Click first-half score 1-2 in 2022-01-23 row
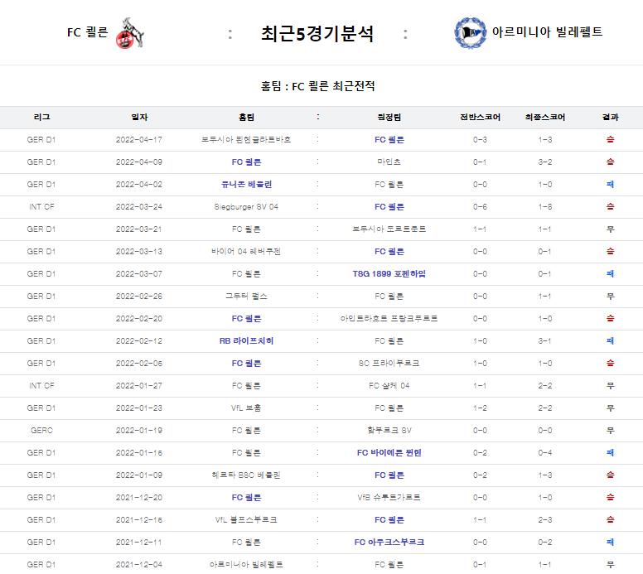643x574 pixels. pos(480,408)
